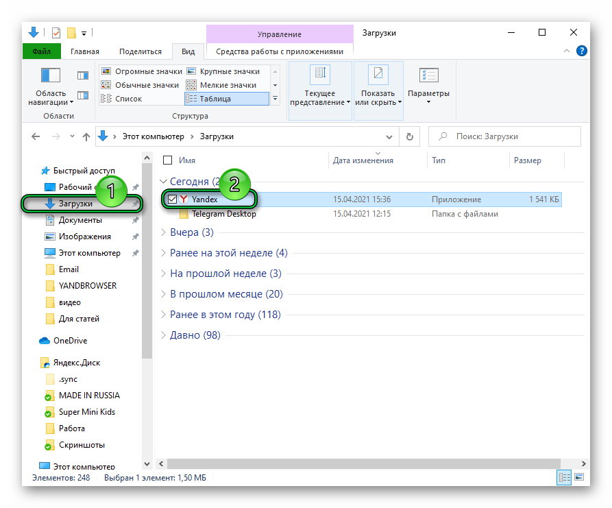
Task: Open the Файл menu tab
Action: 42,51
